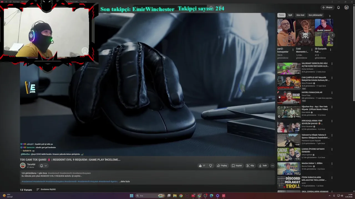Open options menu for 30 Saniyefe short
The image size is (355, 199).
330,50
